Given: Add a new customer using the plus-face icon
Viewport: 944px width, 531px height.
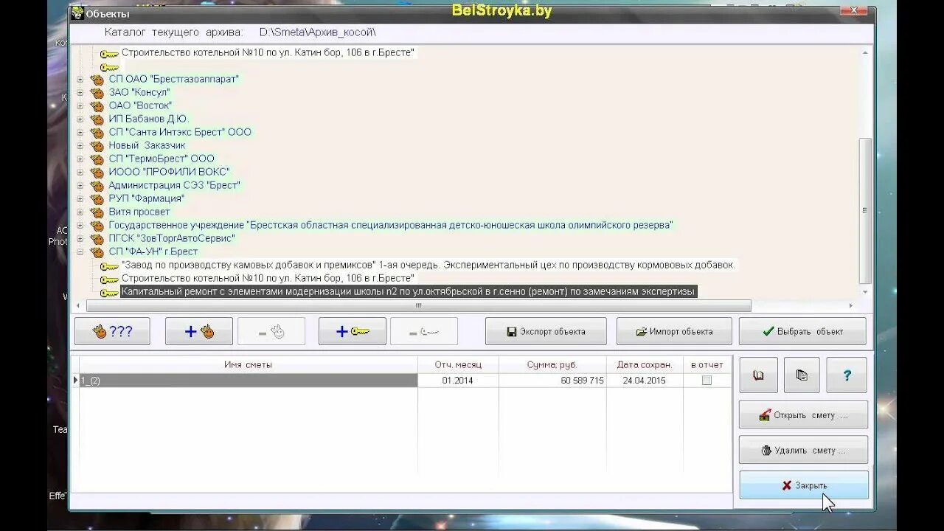Looking at the screenshot, I should (x=198, y=330).
